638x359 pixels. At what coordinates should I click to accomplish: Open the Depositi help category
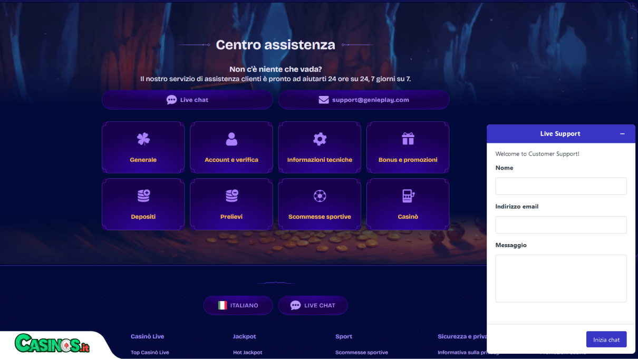tap(143, 205)
